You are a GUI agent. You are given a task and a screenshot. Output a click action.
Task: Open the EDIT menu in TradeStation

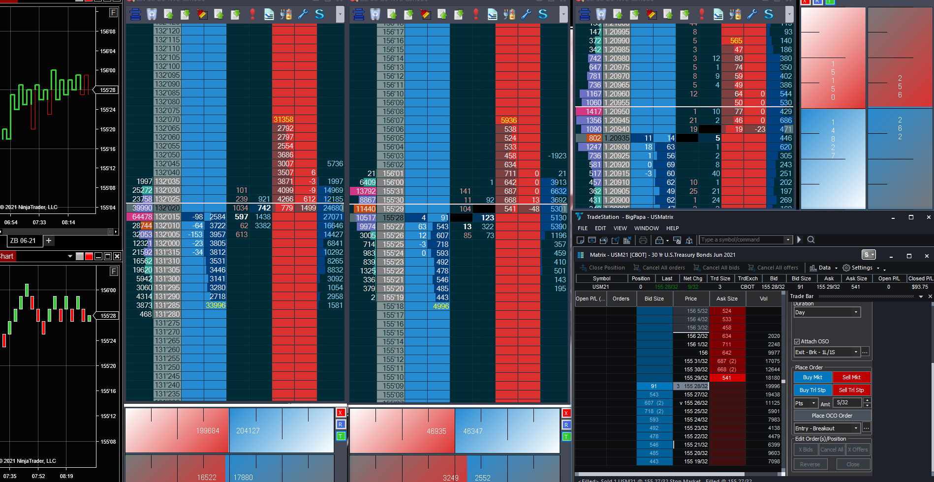pos(600,228)
